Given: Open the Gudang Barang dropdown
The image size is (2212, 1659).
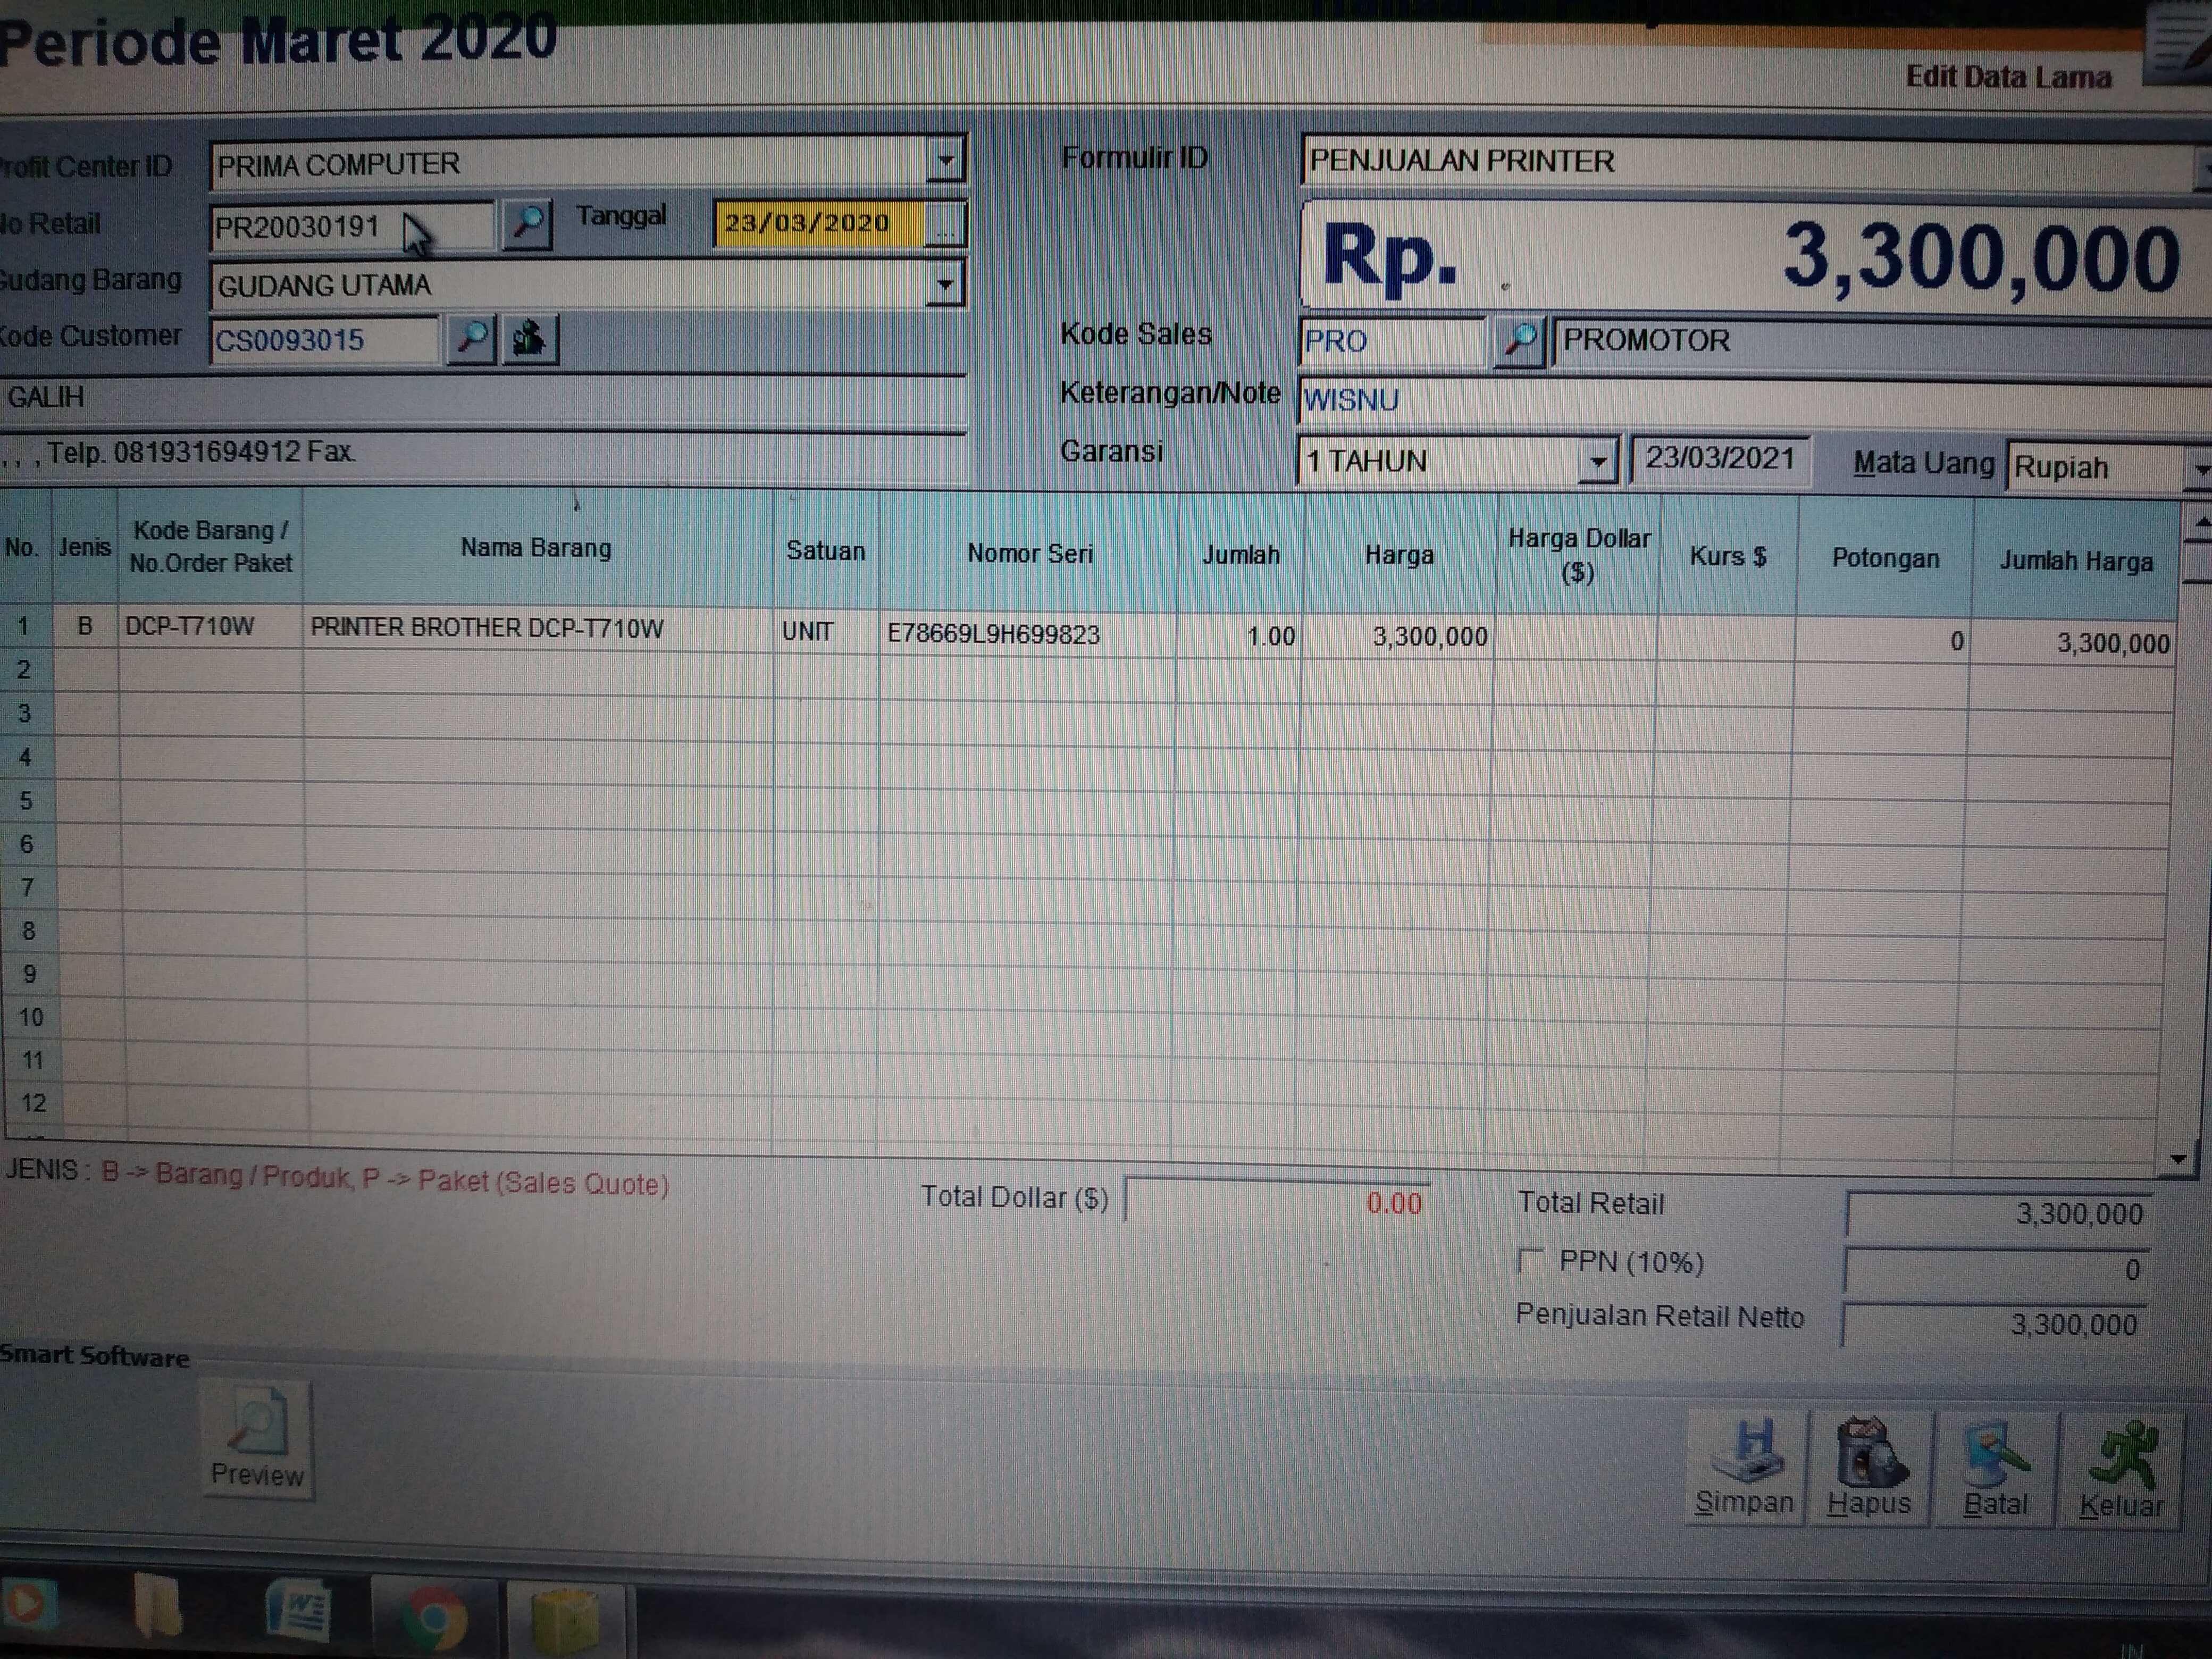Looking at the screenshot, I should pyautogui.click(x=944, y=285).
